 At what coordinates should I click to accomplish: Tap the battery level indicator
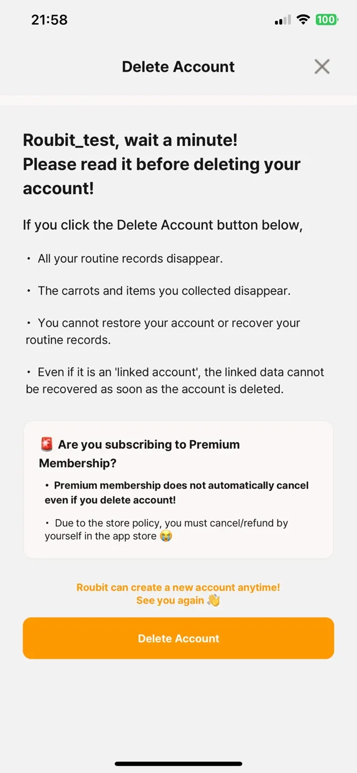(326, 20)
